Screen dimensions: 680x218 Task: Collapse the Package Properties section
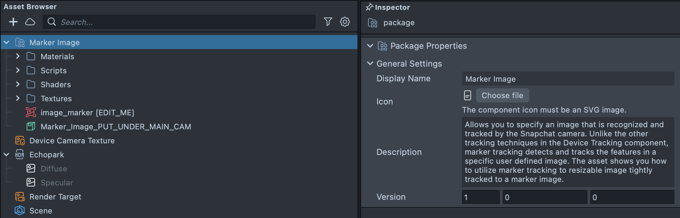[x=370, y=46]
